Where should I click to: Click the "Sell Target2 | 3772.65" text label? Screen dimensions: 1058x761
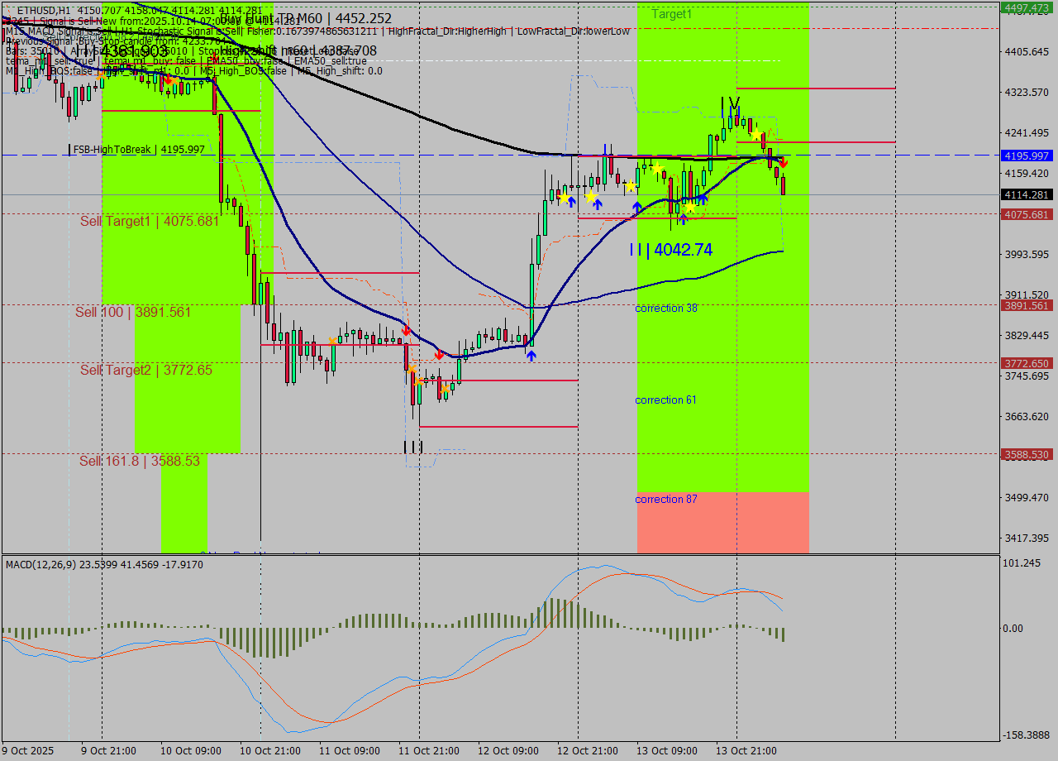[x=149, y=370]
